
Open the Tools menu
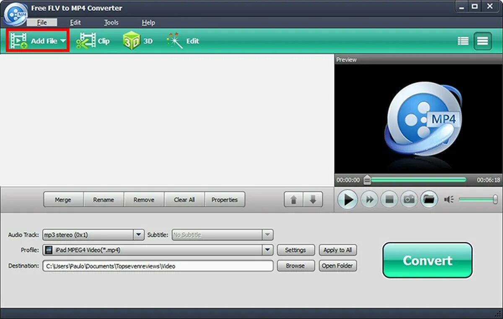[x=111, y=23]
